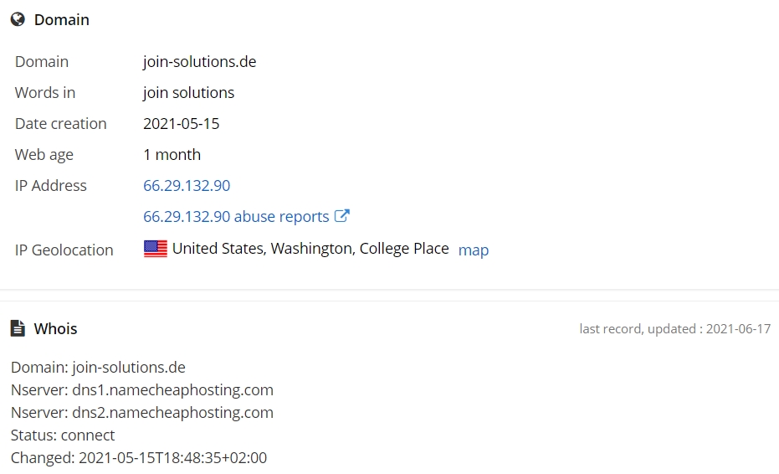The width and height of the screenshot is (779, 474).
Task: Click the external link icon after abuse reports
Action: pyautogui.click(x=341, y=216)
